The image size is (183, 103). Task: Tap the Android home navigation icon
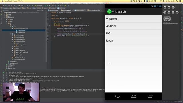click(134, 96)
